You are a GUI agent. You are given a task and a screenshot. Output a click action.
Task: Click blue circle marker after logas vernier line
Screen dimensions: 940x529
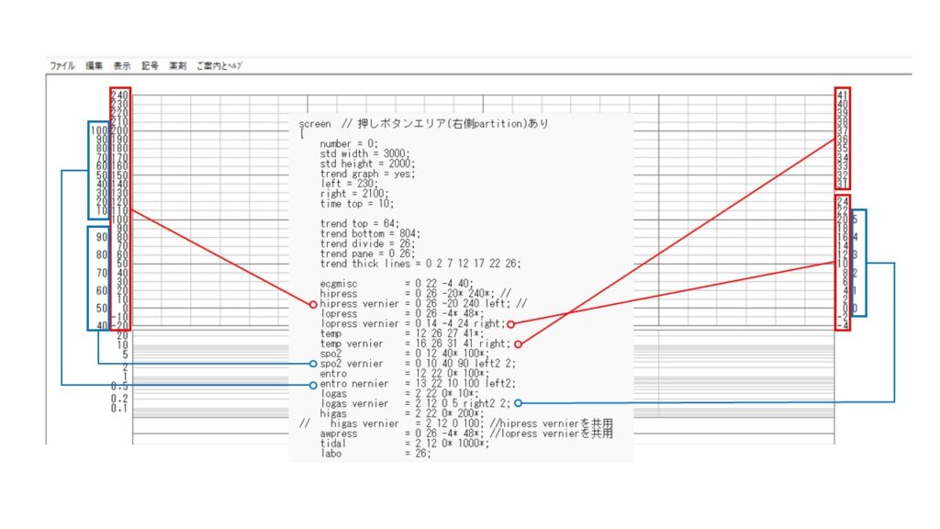coord(518,403)
